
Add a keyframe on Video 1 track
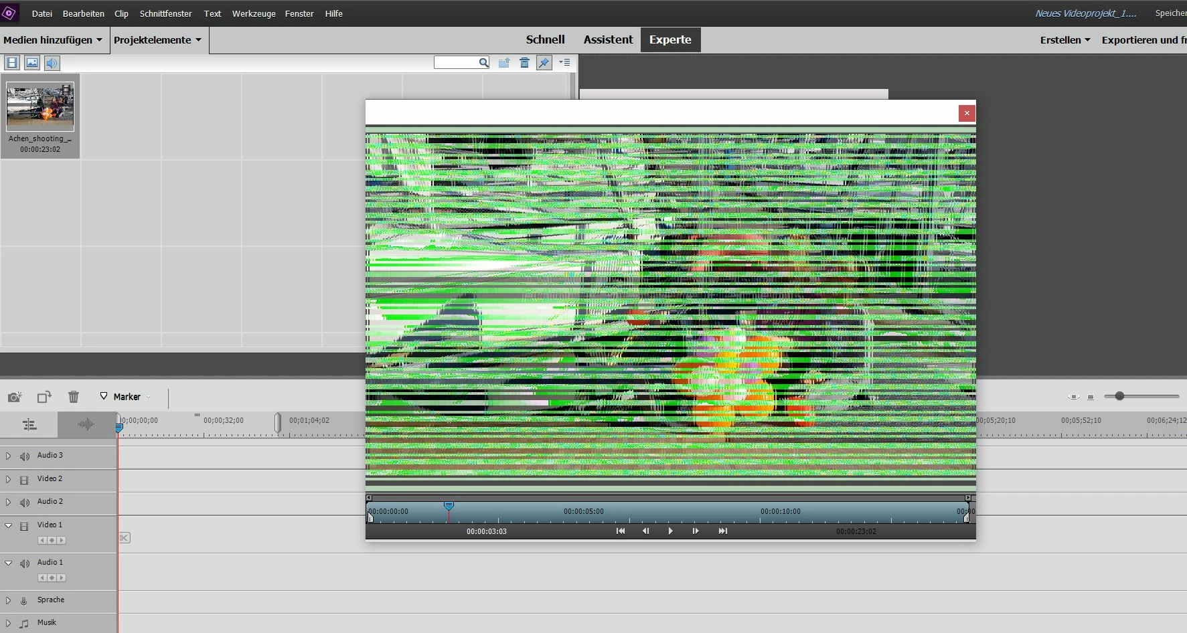[52, 541]
